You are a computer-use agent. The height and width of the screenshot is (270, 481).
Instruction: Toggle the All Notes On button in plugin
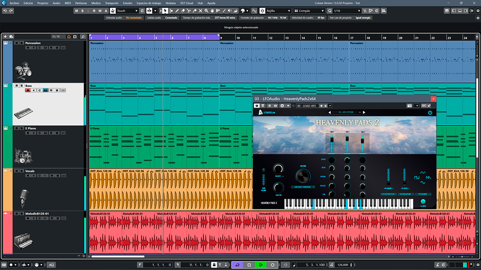(423, 202)
